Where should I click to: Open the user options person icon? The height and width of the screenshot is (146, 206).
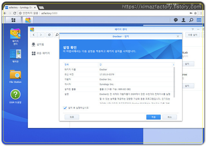tap(183, 20)
